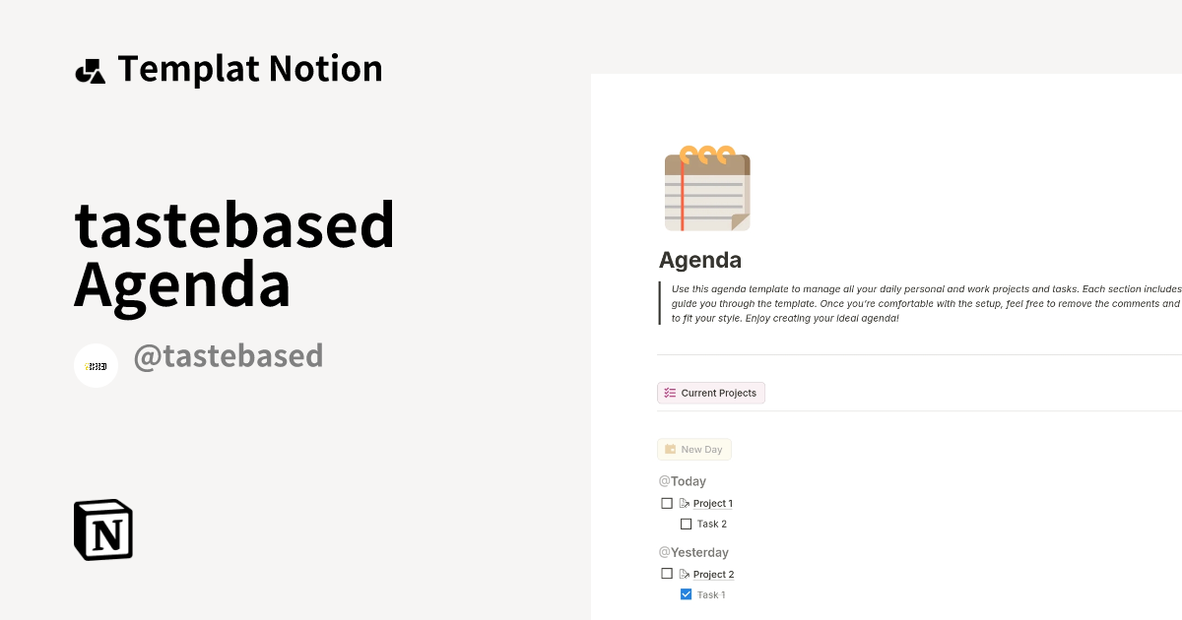Open the Current Projects page
The height and width of the screenshot is (620, 1182).
tap(720, 392)
